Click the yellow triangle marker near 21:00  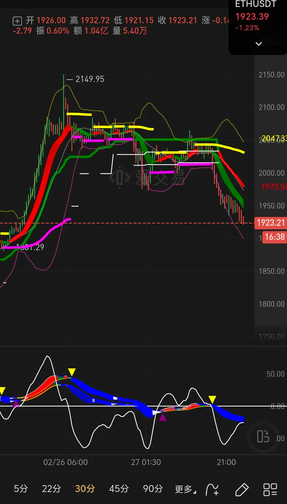tap(212, 400)
